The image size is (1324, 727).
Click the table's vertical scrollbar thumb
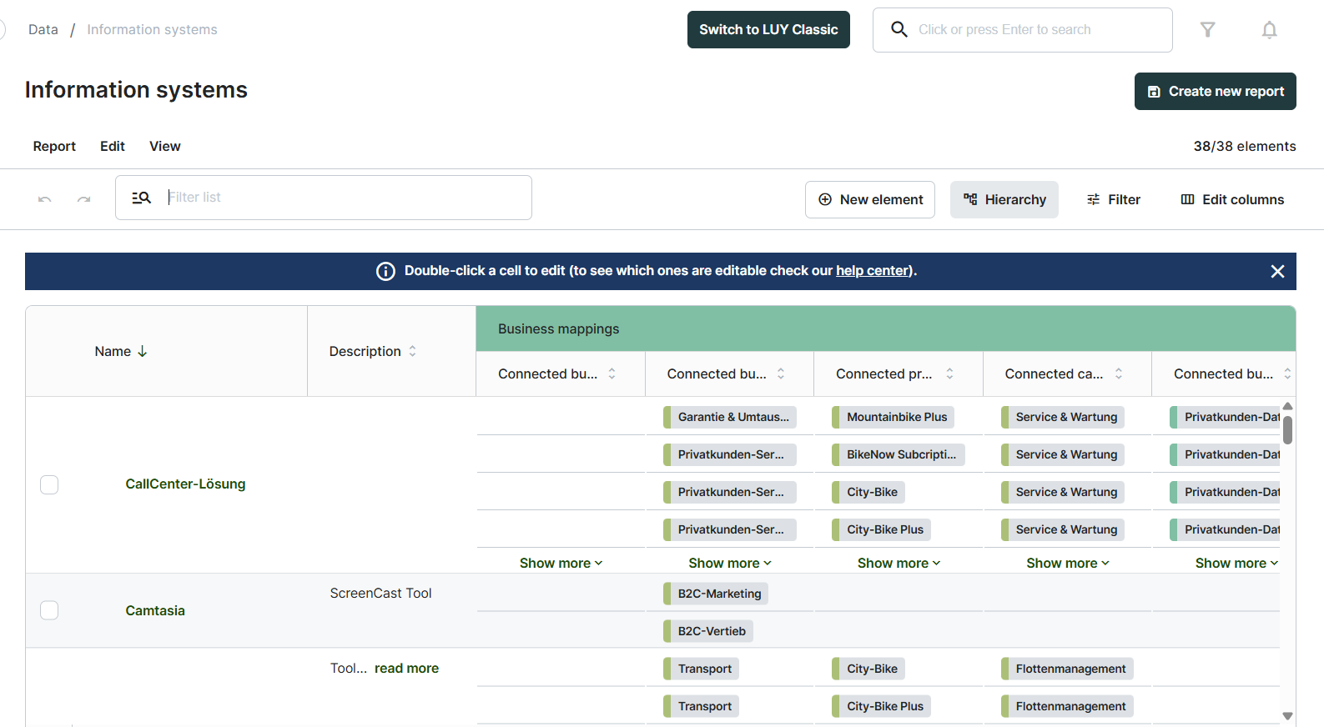[1287, 430]
